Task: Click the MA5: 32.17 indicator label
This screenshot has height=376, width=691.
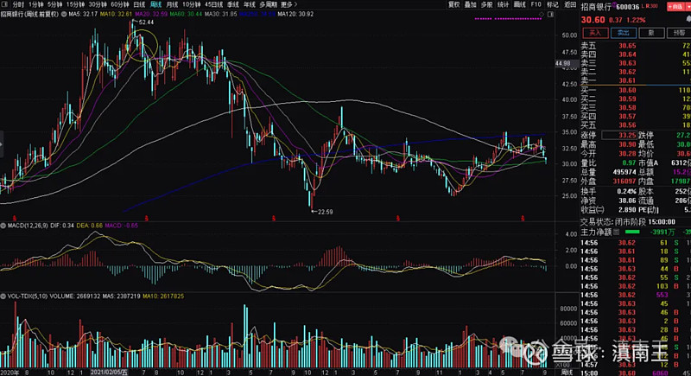Action: [x=83, y=14]
